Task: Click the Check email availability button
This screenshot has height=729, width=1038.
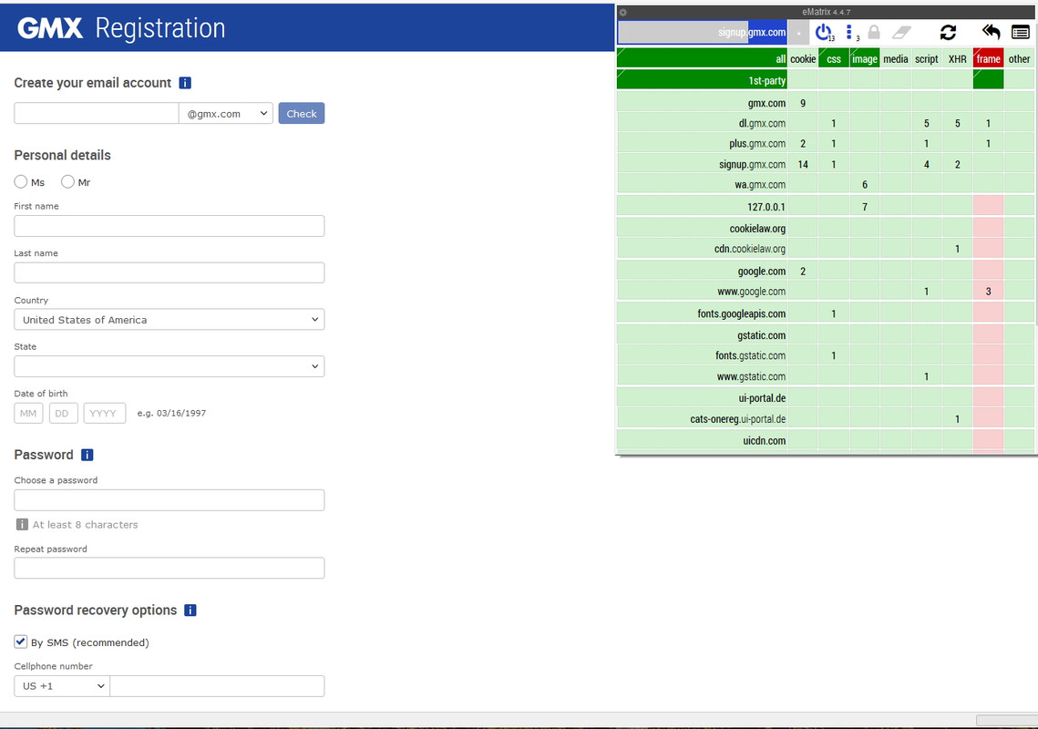Action: 302,113
